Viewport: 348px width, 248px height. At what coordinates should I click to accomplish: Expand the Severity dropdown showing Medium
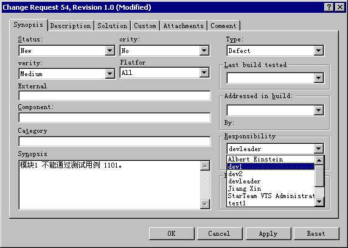coord(110,74)
